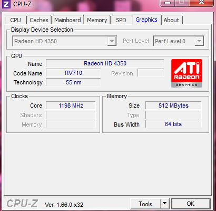Show the About tab
The image size is (216, 211).
click(171, 20)
